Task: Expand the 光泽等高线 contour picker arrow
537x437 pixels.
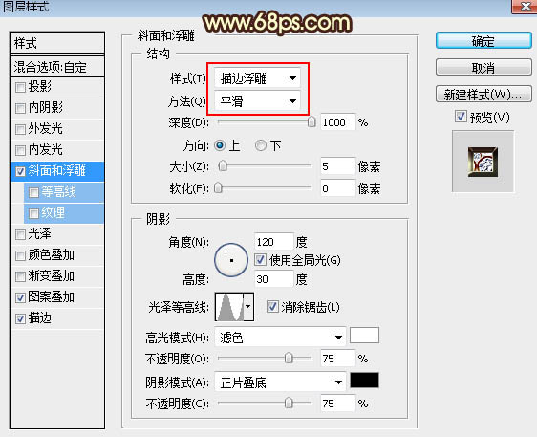Action: (x=248, y=307)
